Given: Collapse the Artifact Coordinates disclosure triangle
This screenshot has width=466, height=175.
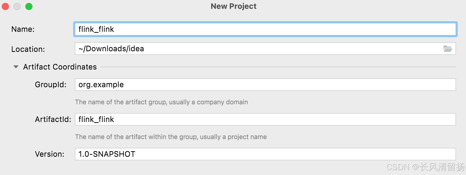Looking at the screenshot, I should 16,67.
